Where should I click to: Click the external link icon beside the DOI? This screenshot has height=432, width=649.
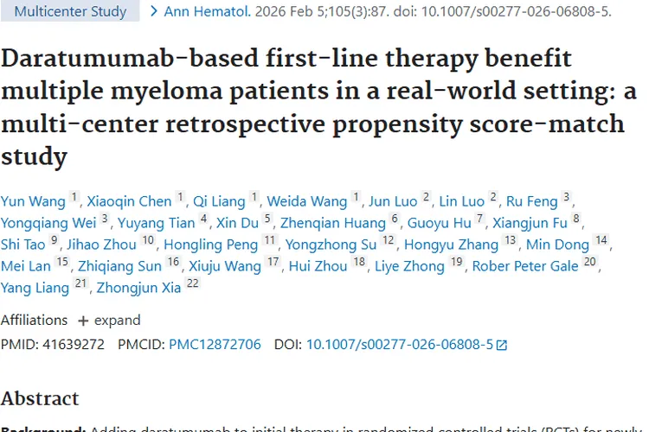501,345
